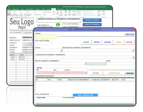The width and height of the screenshot is (143, 112).
Task: Click the SALVAR button
Action: pyautogui.click(x=86, y=42)
